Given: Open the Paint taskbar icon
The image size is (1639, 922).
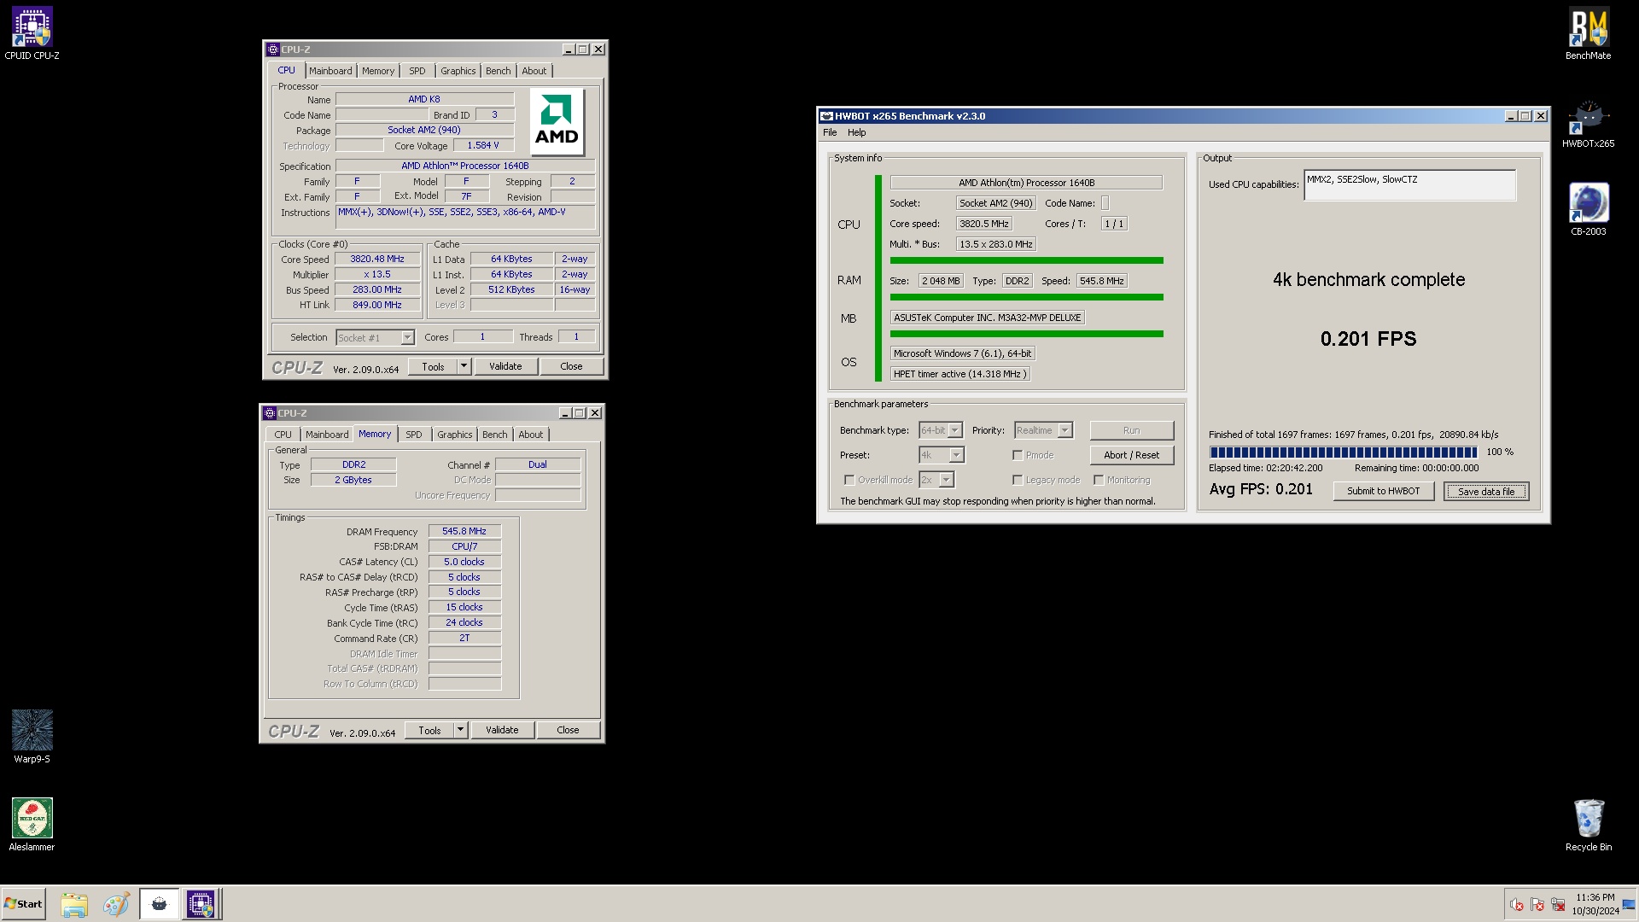Looking at the screenshot, I should 115,904.
